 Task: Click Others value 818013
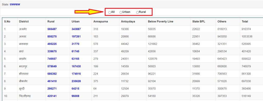pos(222,29)
